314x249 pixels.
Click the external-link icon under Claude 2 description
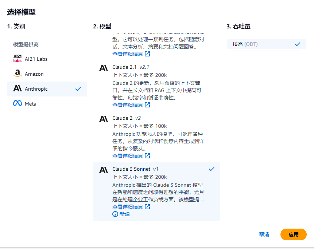click(147, 155)
